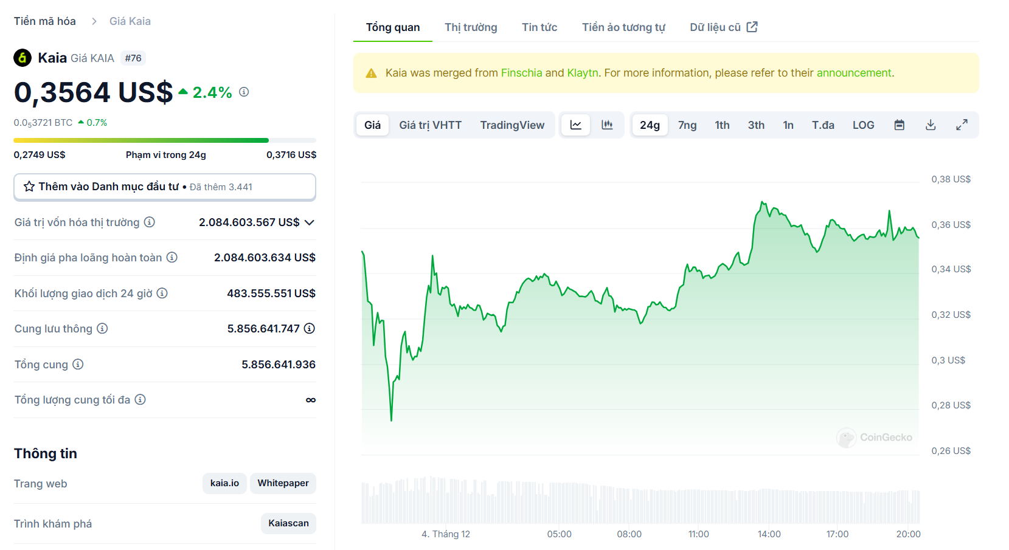The width and height of the screenshot is (1009, 550).
Task: Show info for Tổng cung
Action: pyautogui.click(x=78, y=365)
